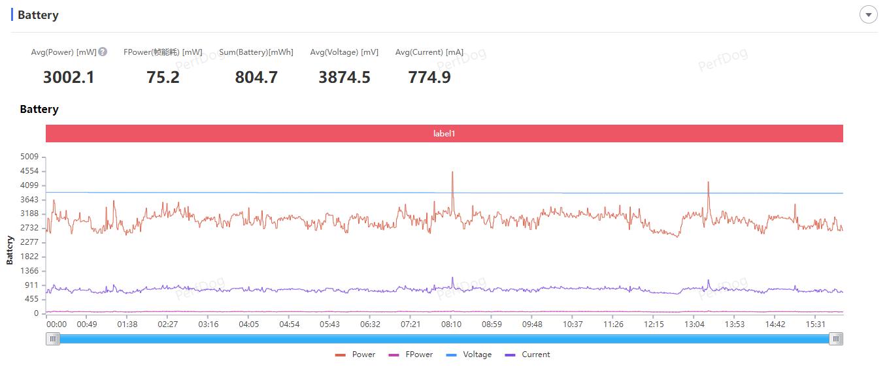Image resolution: width=887 pixels, height=378 pixels.
Task: Click the 15:31 label on the time axis
Action: (x=815, y=324)
